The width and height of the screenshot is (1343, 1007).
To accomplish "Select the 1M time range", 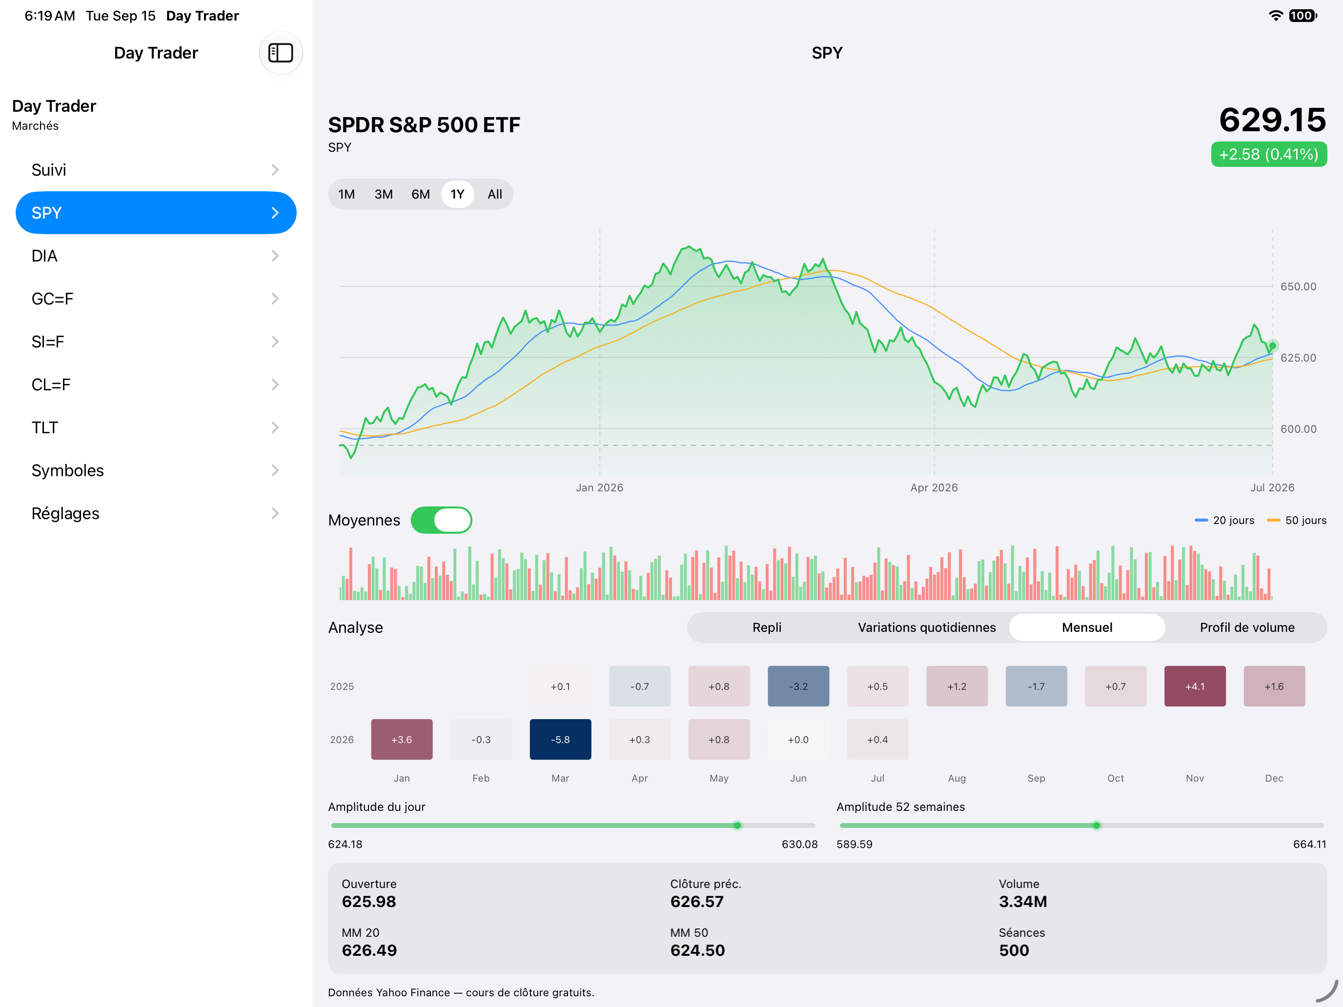I will [x=346, y=194].
